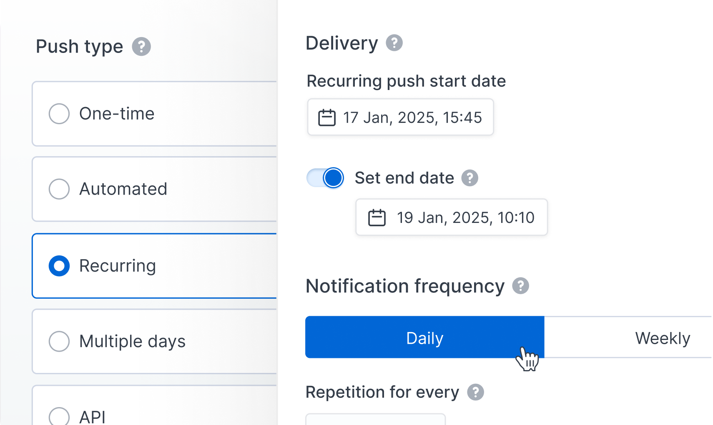Click the Repetition for every help icon
Screen dimensions: 713x425
click(475, 392)
